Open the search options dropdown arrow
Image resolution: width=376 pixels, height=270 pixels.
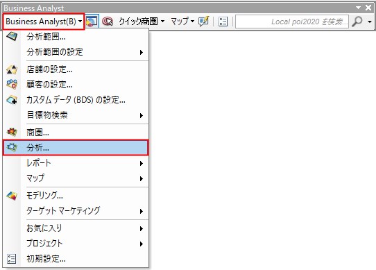[x=370, y=22]
